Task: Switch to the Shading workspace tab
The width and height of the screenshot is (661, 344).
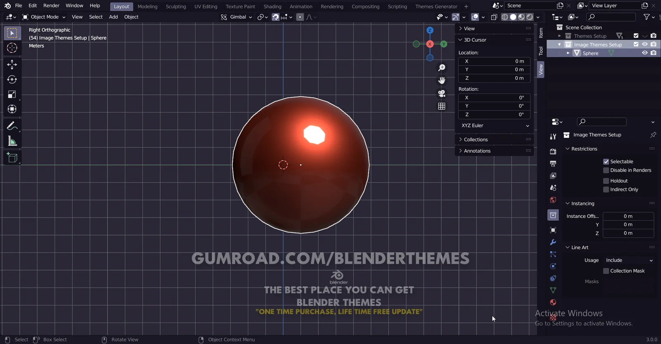Action: point(272,7)
